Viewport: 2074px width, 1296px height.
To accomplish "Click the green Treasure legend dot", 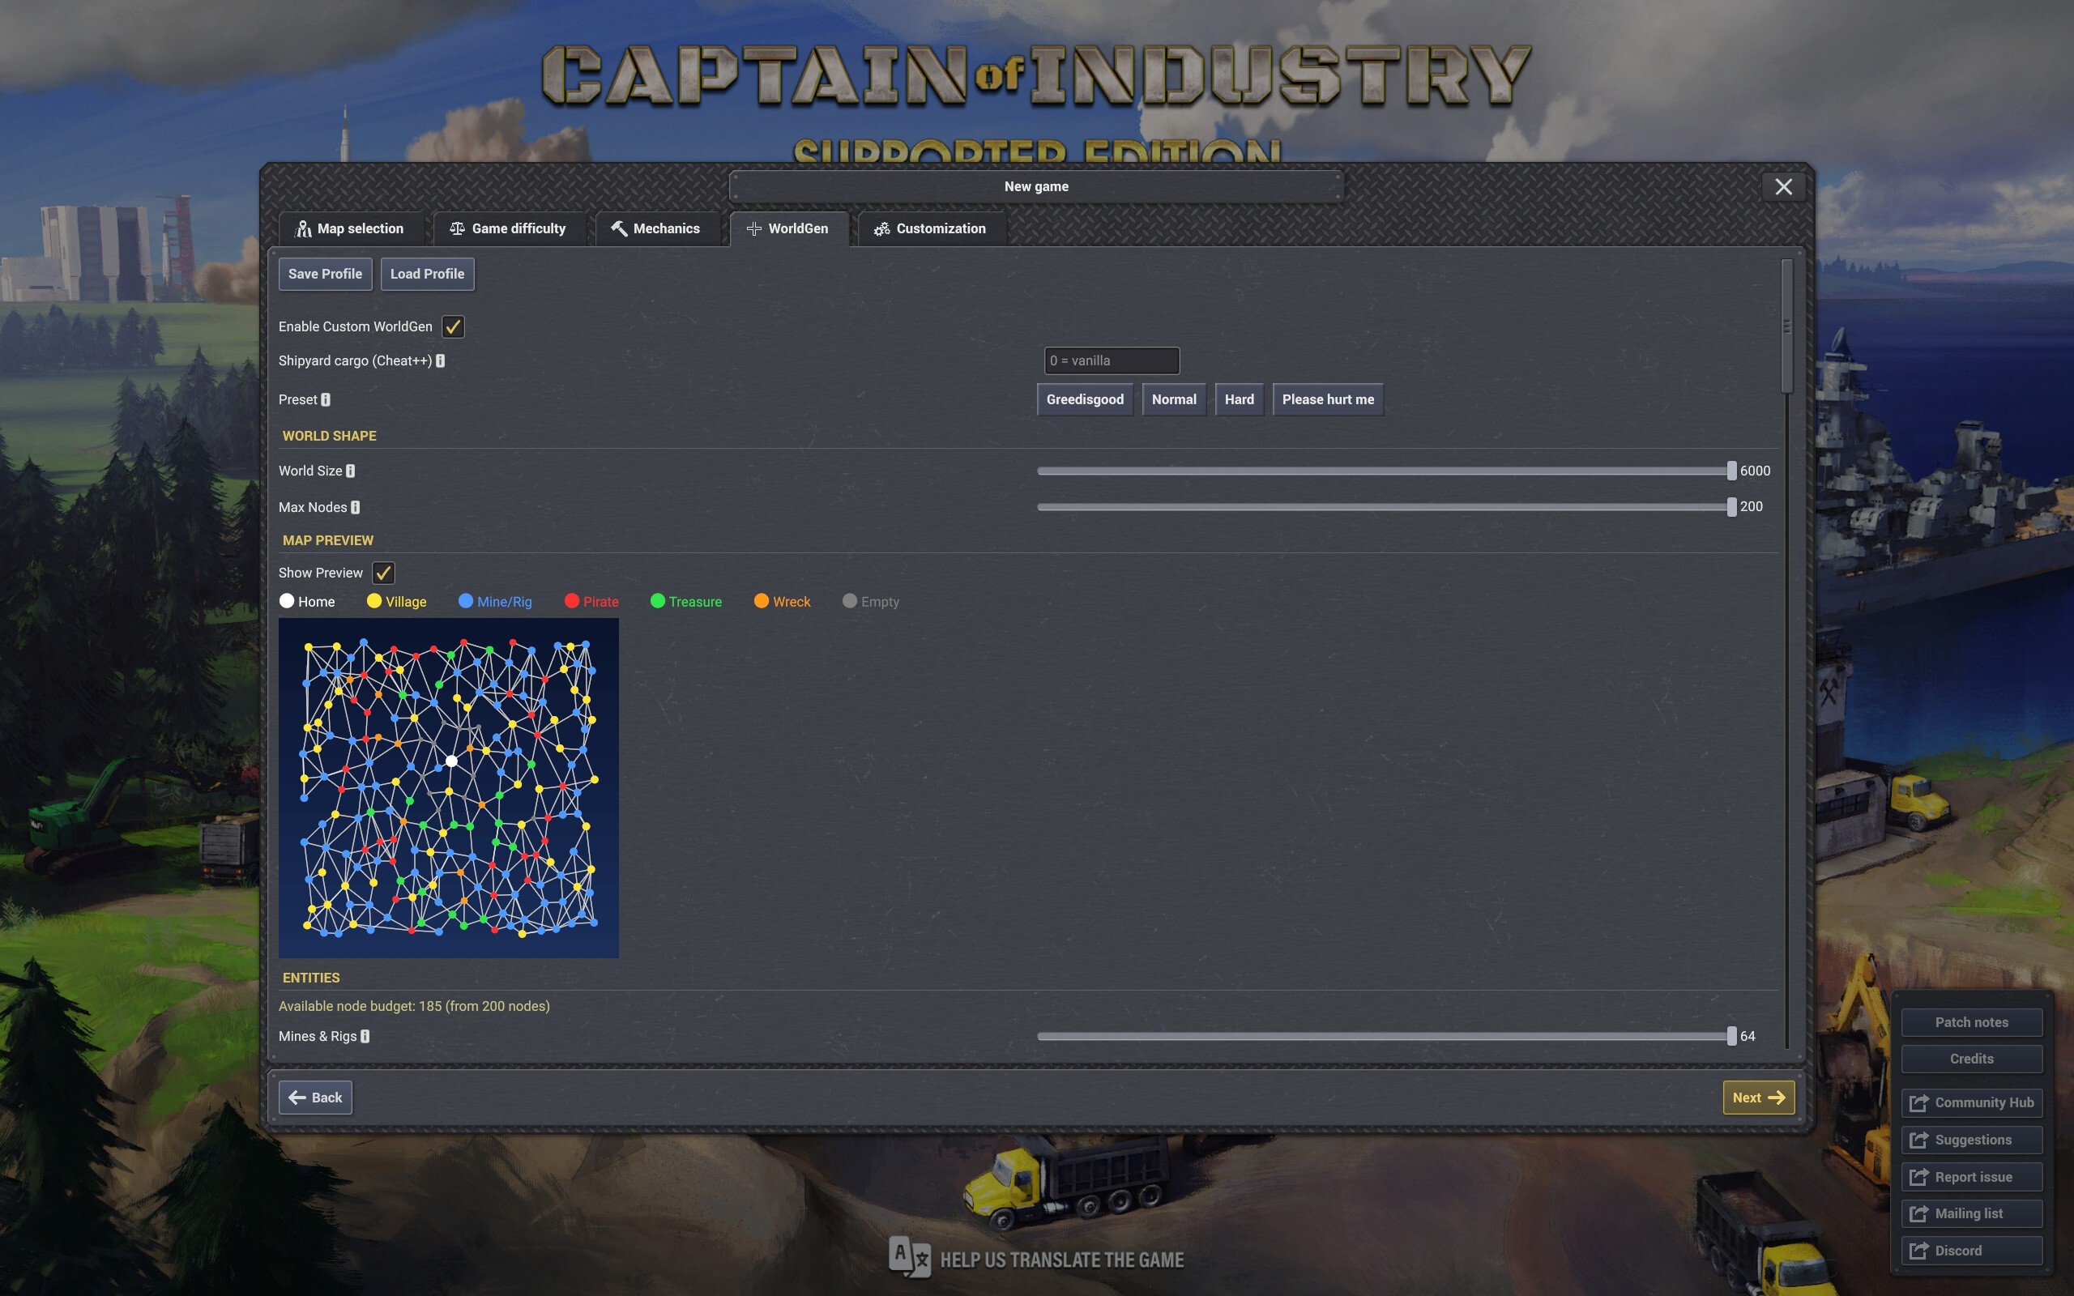I will pyautogui.click(x=658, y=601).
